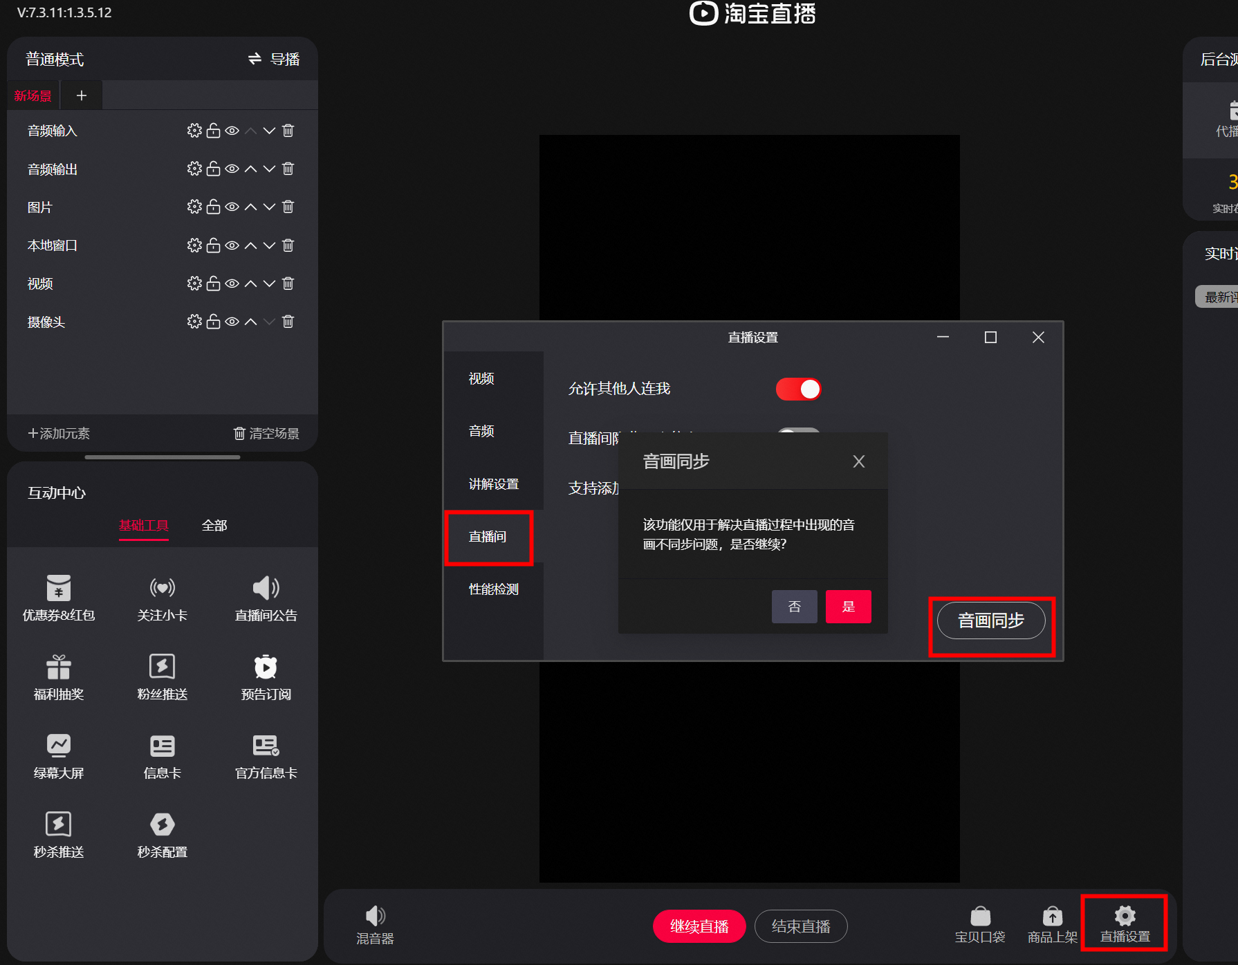The image size is (1238, 965).
Task: Delete the 本地窗口 element
Action: coord(288,246)
